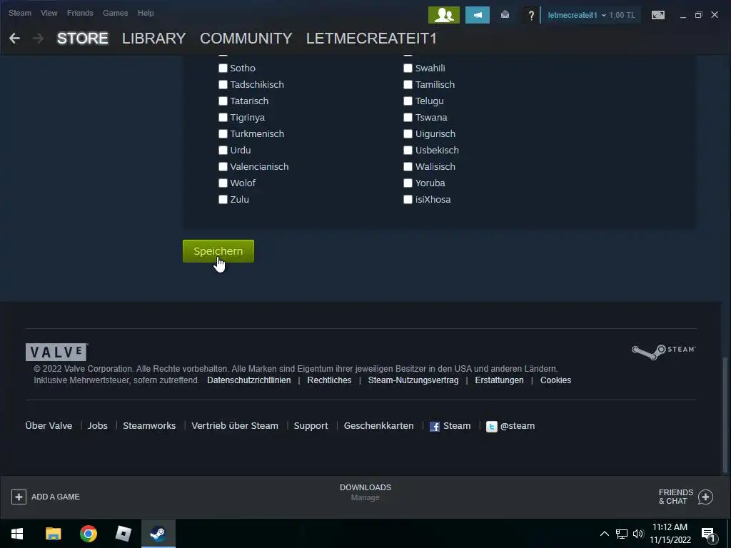The image size is (731, 548).
Task: Open the Rechtliches link
Action: click(329, 380)
